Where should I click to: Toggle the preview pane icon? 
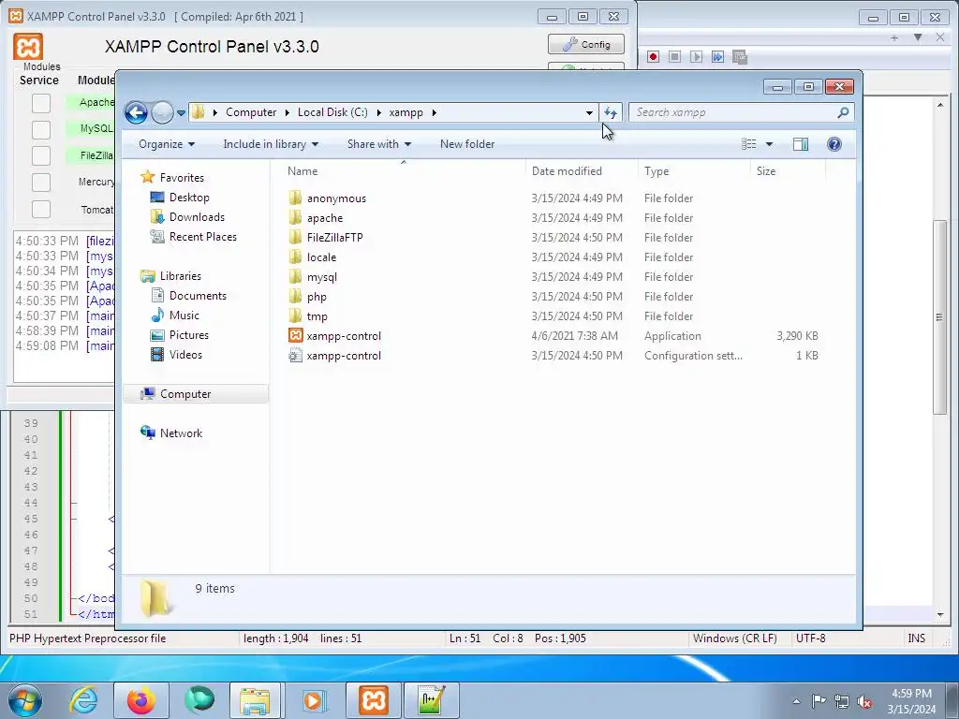tap(800, 144)
